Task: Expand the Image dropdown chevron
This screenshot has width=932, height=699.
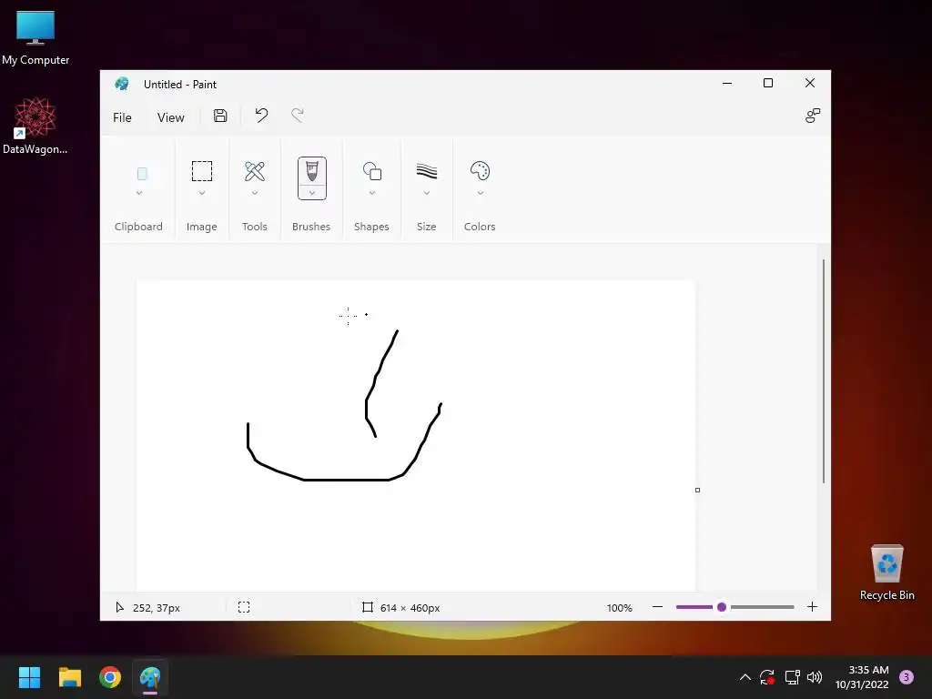Action: click(202, 193)
